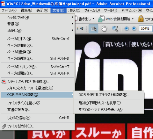153x139 pixels.
Task: Select 最初の不明テキストを表示
Action: [x=109, y=103]
